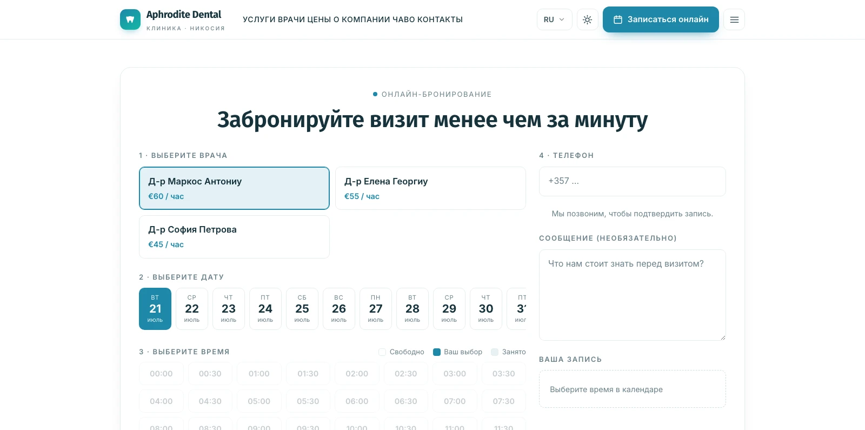
Task: Choose date СР 29 июль
Action: point(449,309)
